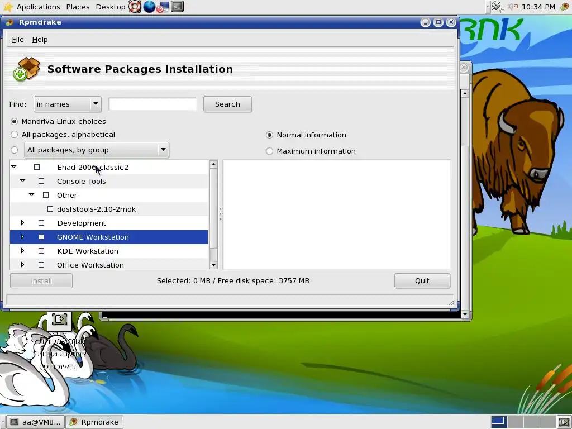Screen dimensions: 572x429
Task: Close the background window behind Rpmdrake
Action: (464, 68)
